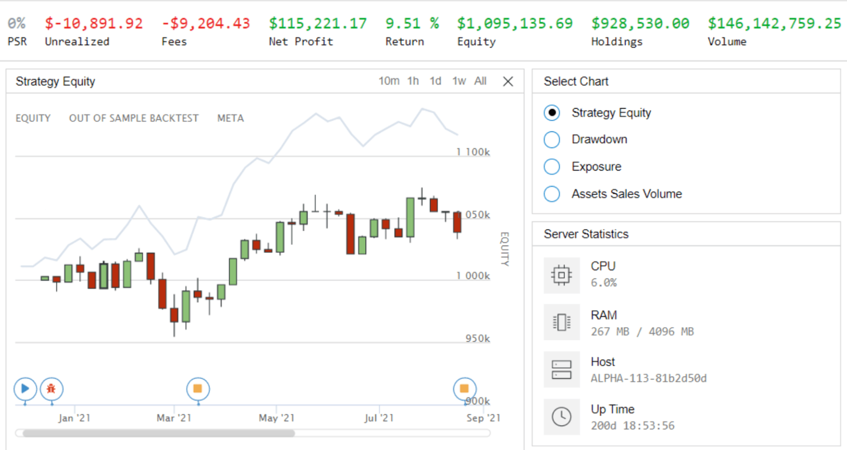Set chart timeframe to 10m
Screen dimensions: 847x450
tap(389, 81)
